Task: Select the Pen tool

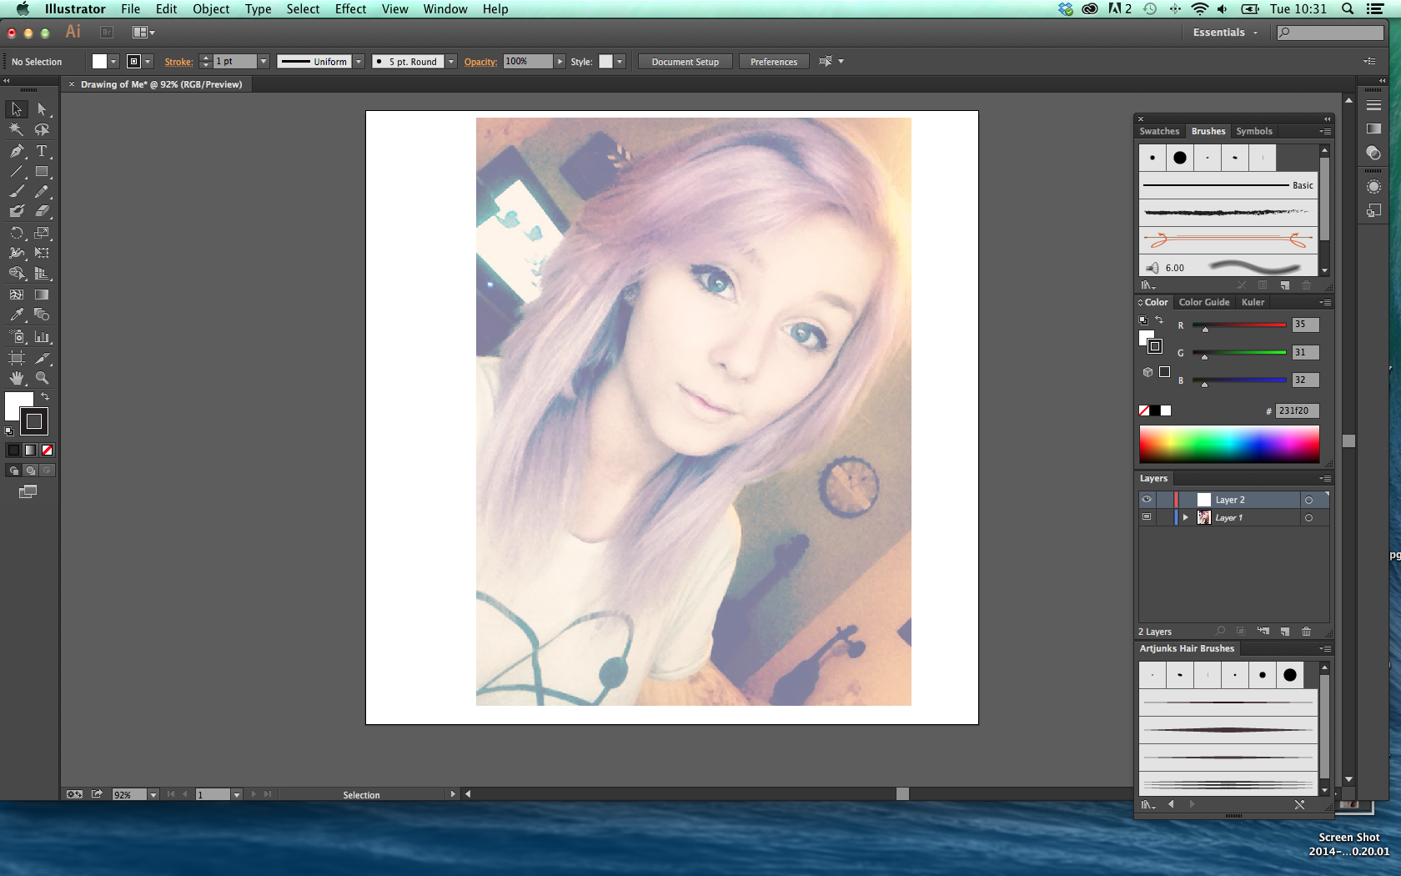Action: 17,151
